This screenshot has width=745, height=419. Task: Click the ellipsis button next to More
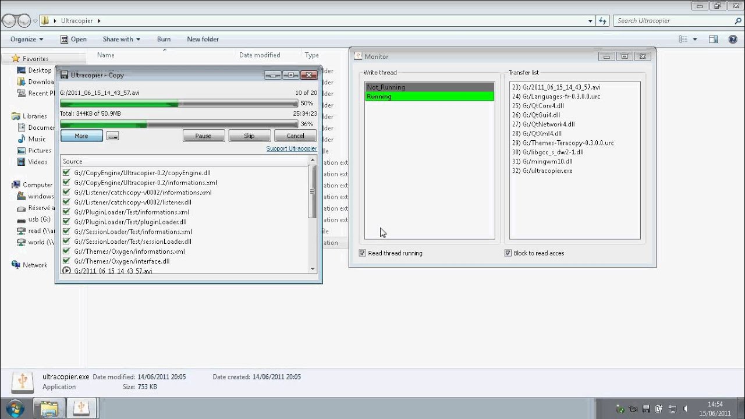(x=112, y=136)
